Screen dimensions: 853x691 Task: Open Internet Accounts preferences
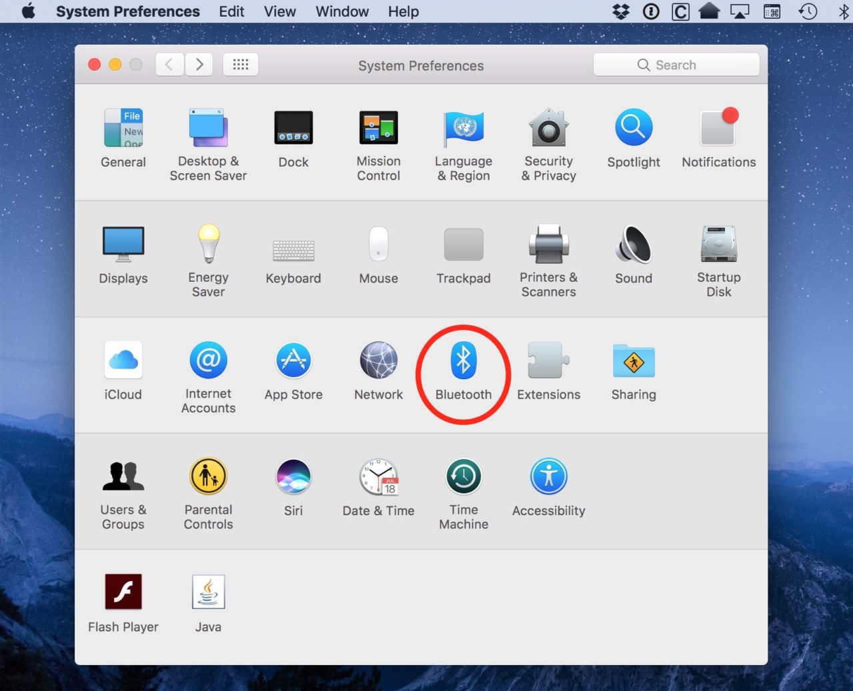pyautogui.click(x=208, y=377)
